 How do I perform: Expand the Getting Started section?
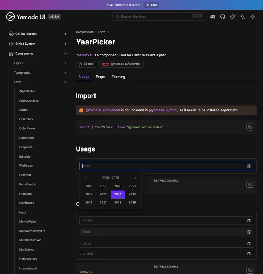point(65,34)
